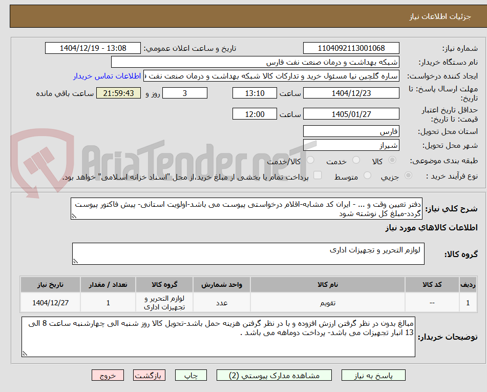The width and height of the screenshot is (487, 392).
Task: Click the deadline date field 1404/12/23
Action: [x=351, y=93]
